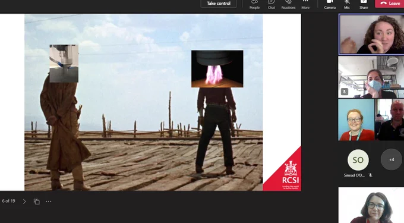The height and width of the screenshot is (223, 404).
Task: Open the People panel
Action: 254,5
